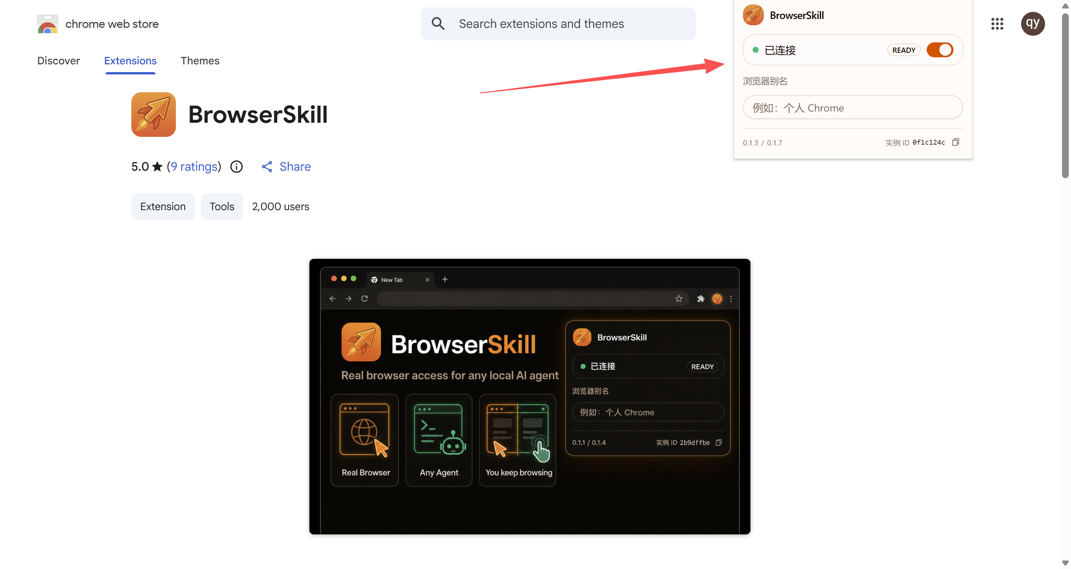Click the info icon beside ratings
This screenshot has height=569, width=1071.
click(237, 166)
